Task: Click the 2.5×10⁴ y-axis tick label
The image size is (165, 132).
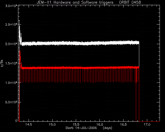Action: [x=11, y=24]
